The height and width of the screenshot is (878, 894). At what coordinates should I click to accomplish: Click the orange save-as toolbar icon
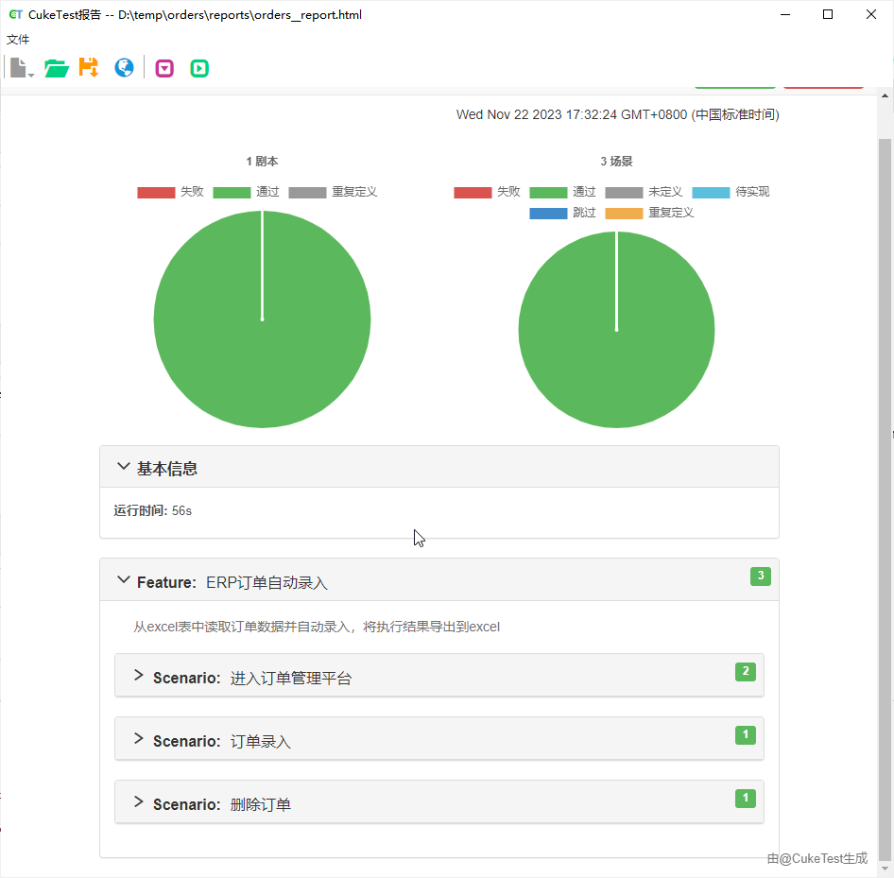(x=89, y=67)
